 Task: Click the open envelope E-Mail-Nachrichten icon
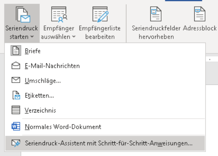pyautogui.click(x=16, y=65)
